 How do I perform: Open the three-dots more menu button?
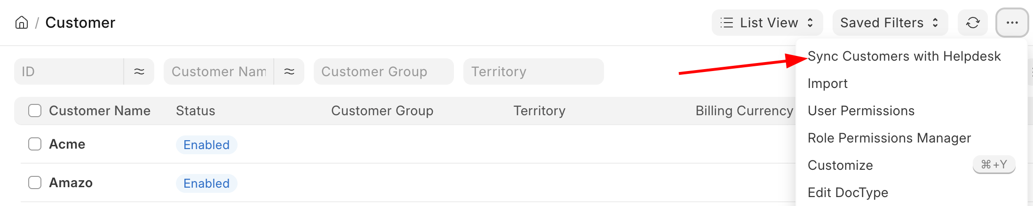tap(1012, 23)
